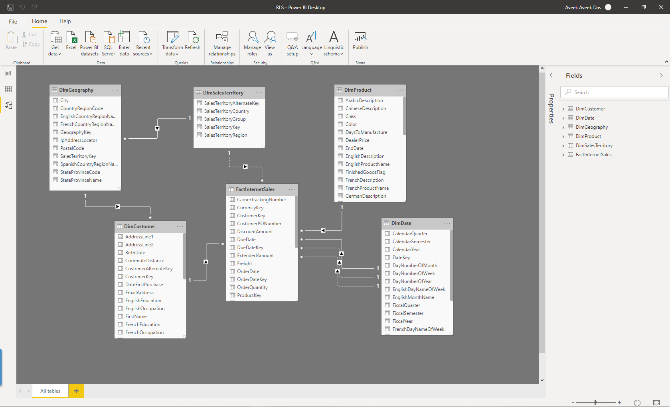Refresh the dataset
670x407 pixels.
(193, 43)
